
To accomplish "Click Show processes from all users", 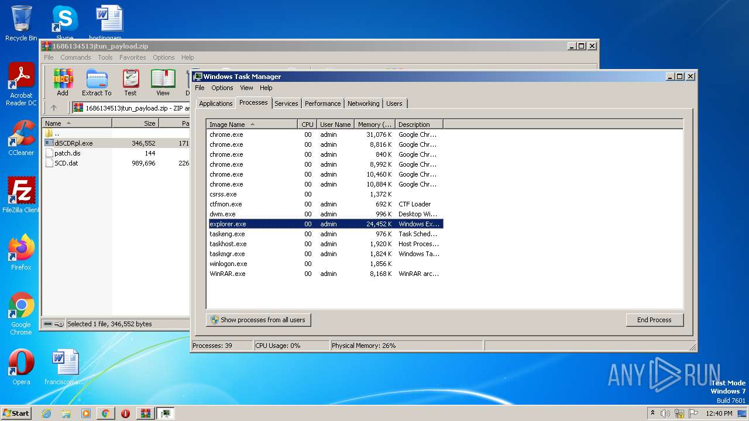I will click(x=258, y=320).
